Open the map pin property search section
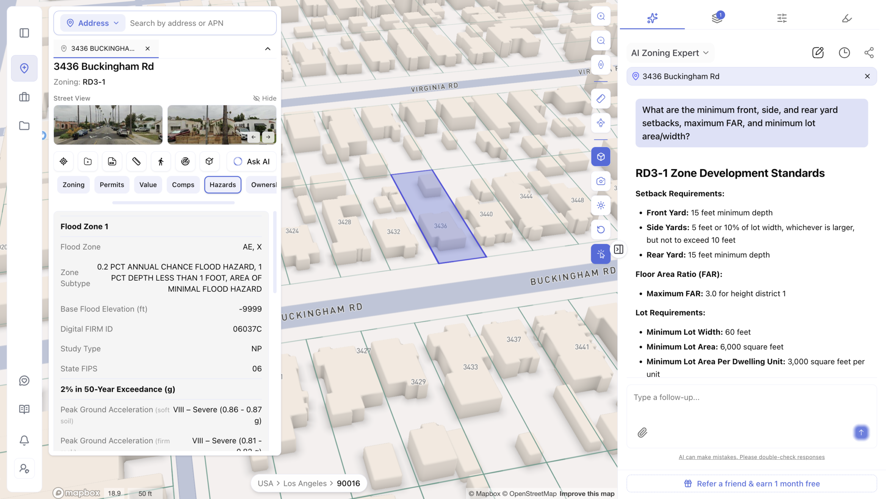Image resolution: width=886 pixels, height=499 pixels. [x=24, y=68]
